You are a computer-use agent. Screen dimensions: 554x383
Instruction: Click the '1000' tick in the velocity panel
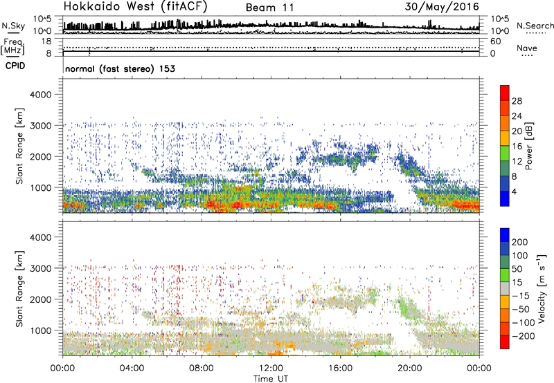click(x=41, y=330)
